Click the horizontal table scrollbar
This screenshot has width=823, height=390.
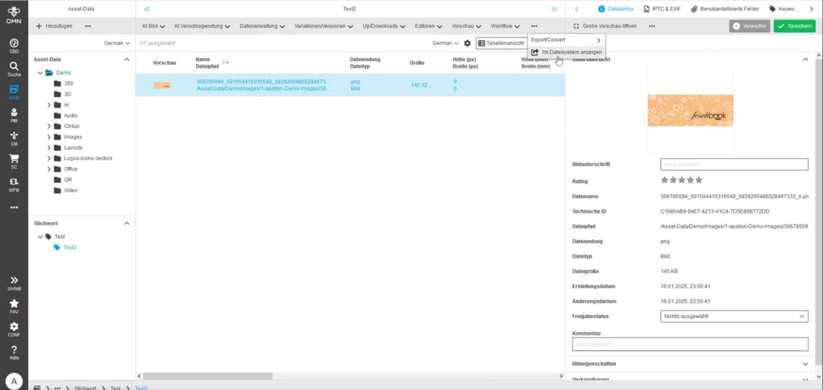pos(208,376)
